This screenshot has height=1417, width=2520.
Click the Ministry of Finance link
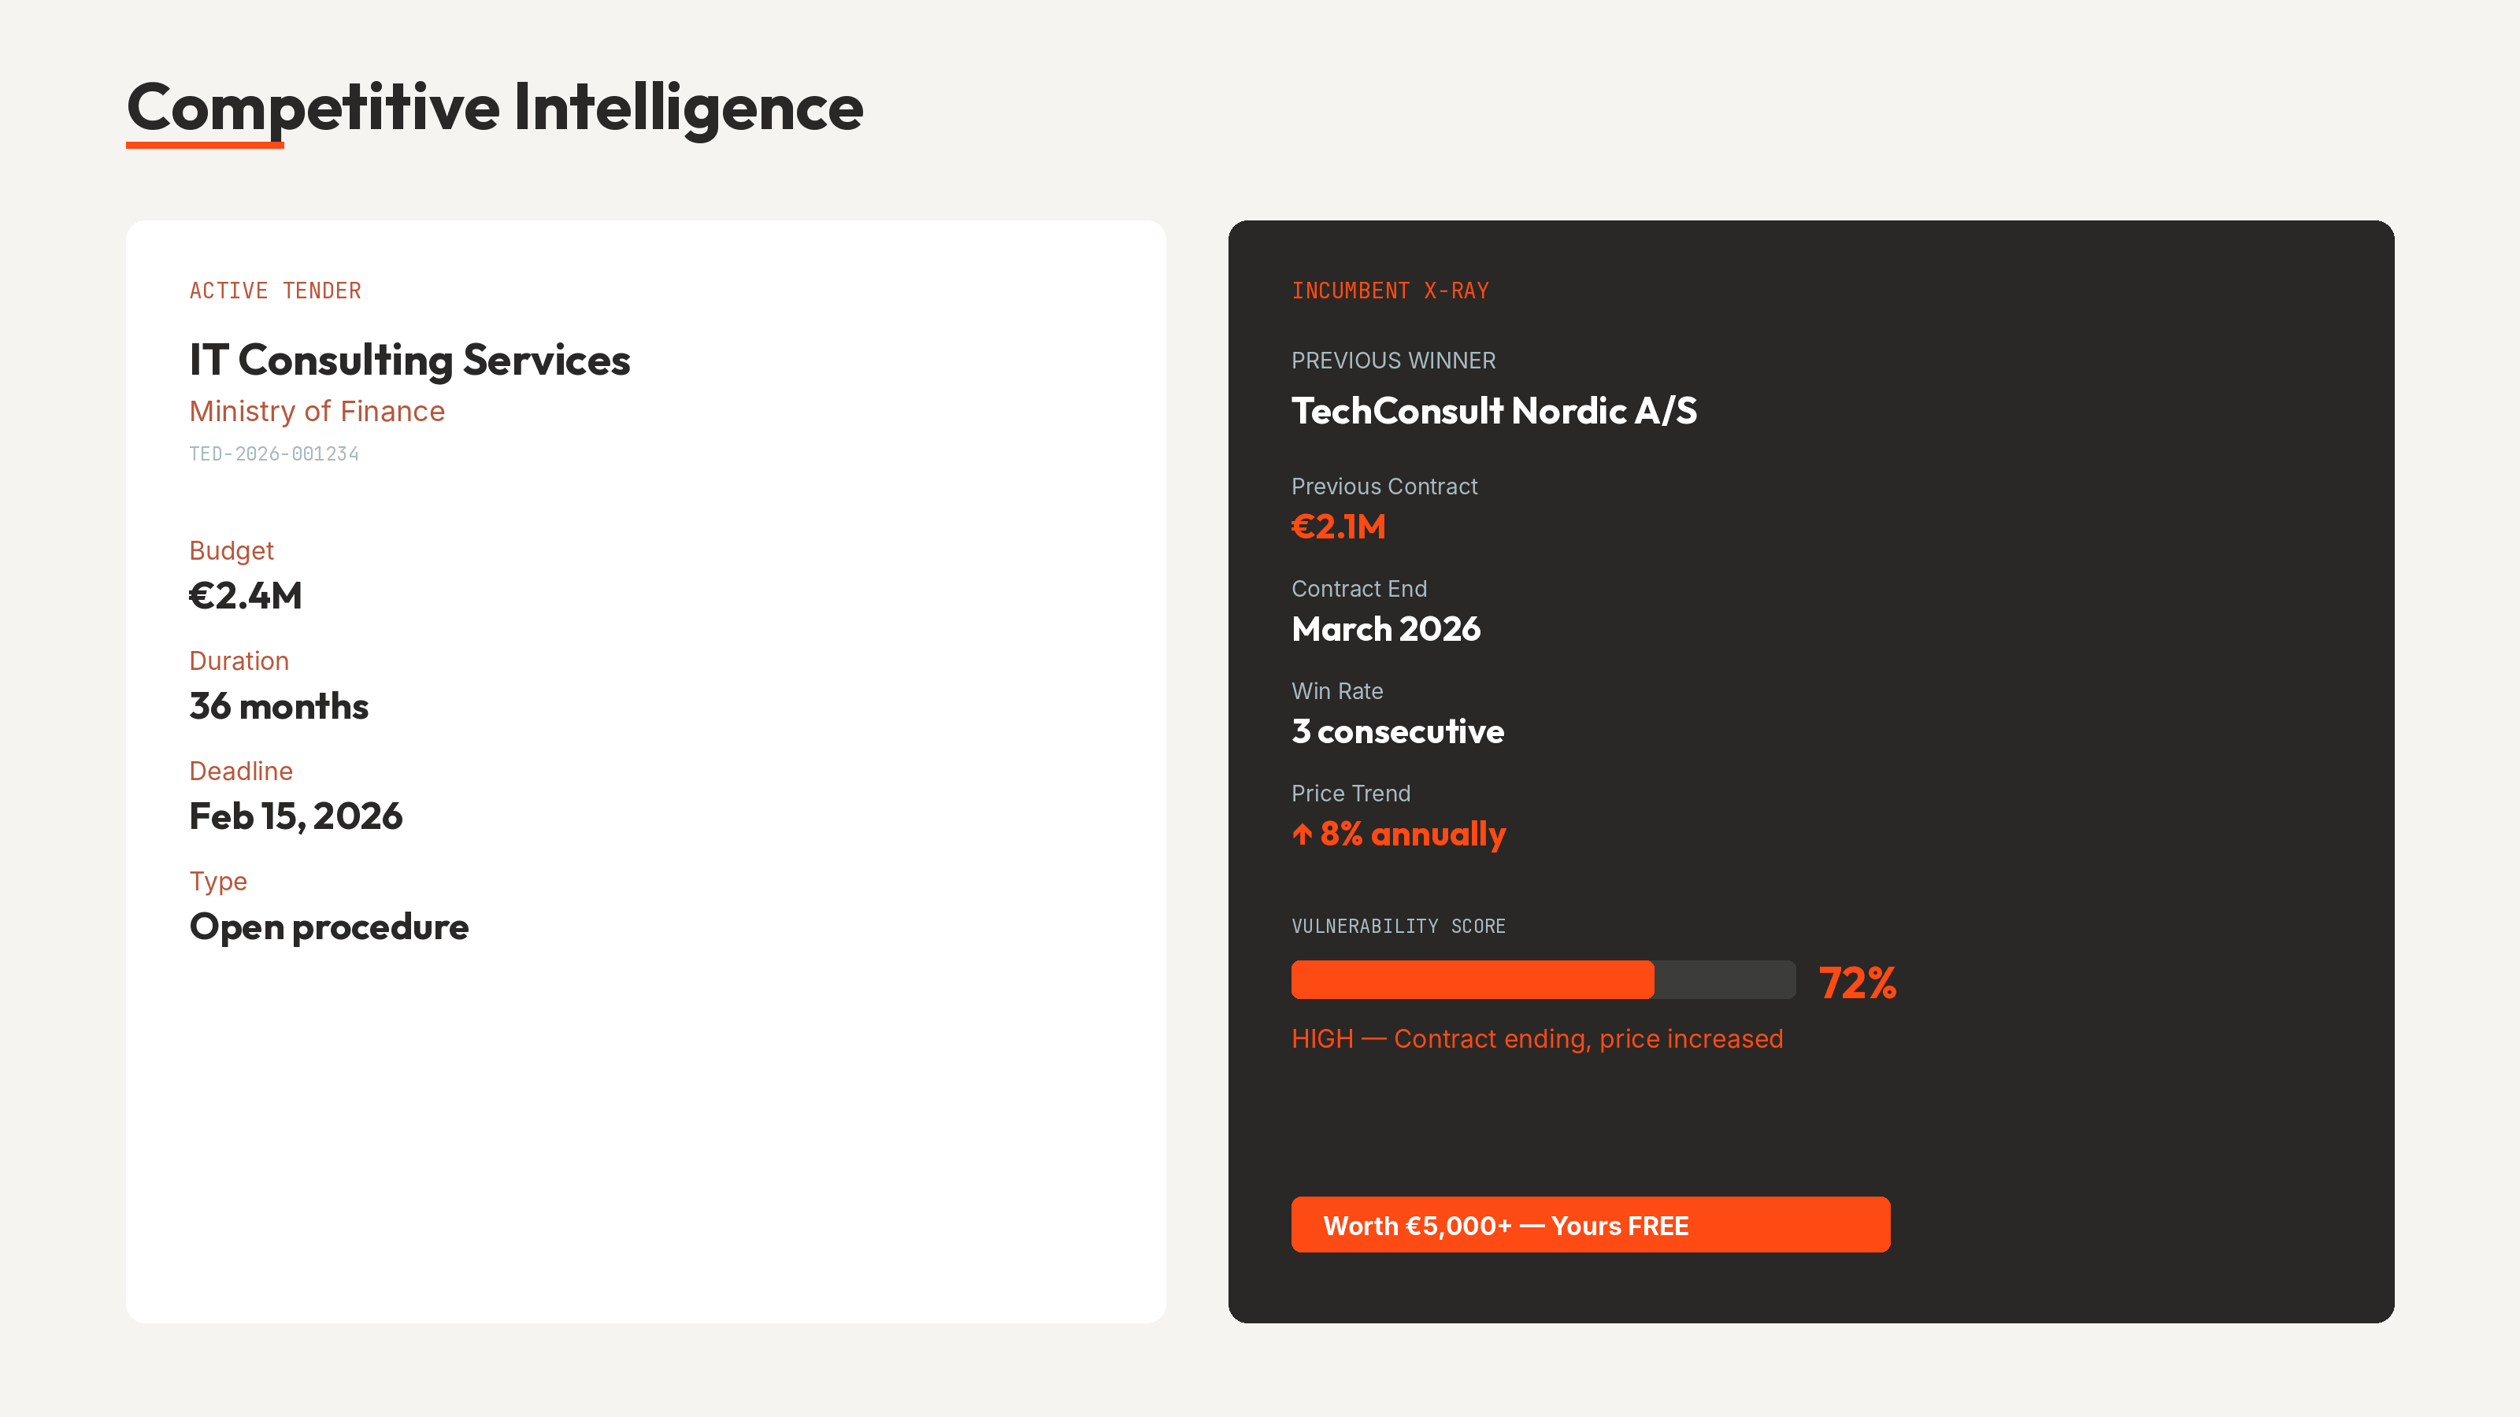pos(317,412)
